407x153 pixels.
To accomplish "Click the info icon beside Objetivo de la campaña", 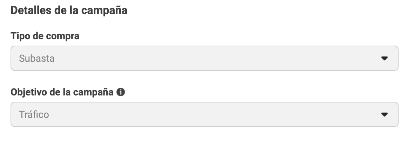I will click(120, 92).
